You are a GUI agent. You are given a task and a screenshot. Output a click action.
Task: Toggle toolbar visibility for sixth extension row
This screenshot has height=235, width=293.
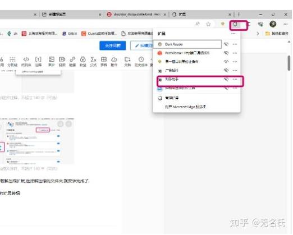(x=226, y=88)
